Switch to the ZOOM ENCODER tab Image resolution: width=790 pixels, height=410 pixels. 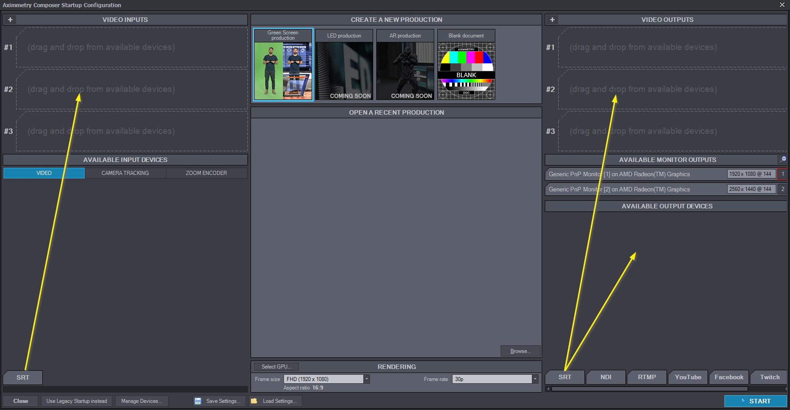(206, 173)
